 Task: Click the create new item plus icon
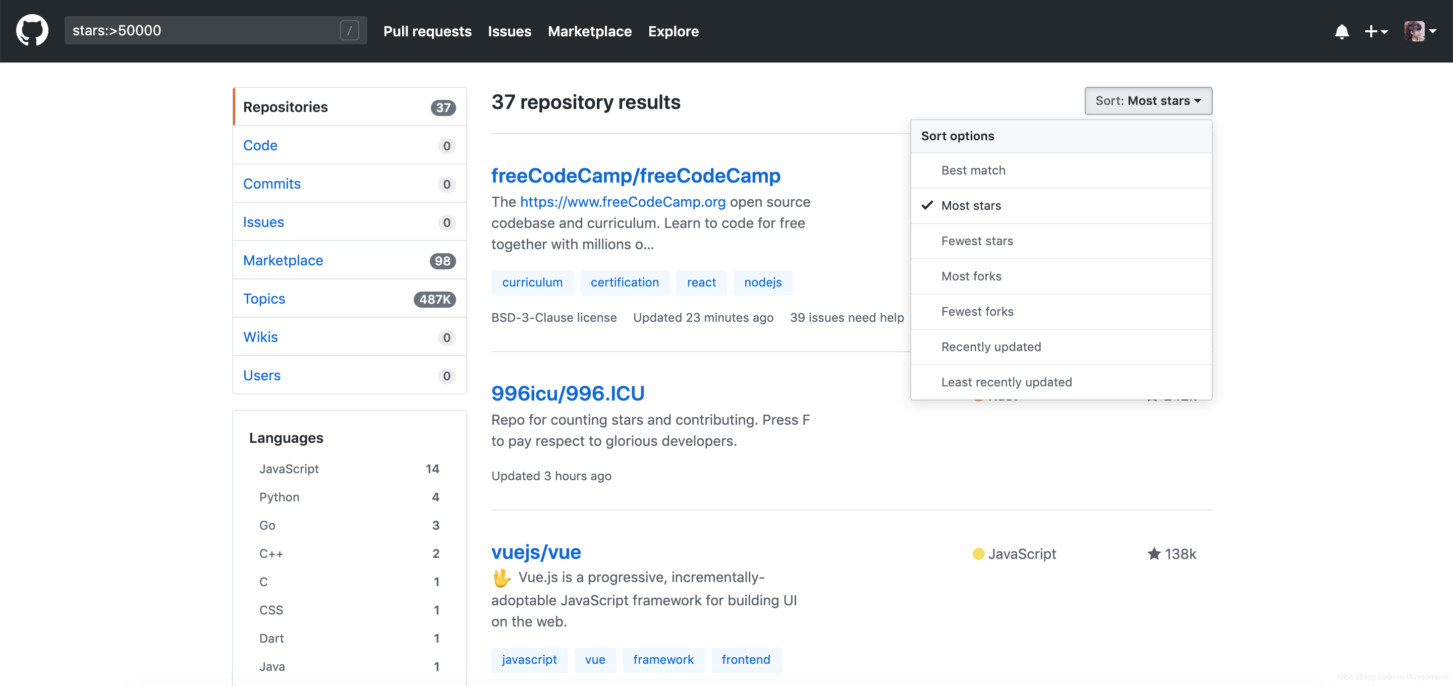click(x=1375, y=31)
